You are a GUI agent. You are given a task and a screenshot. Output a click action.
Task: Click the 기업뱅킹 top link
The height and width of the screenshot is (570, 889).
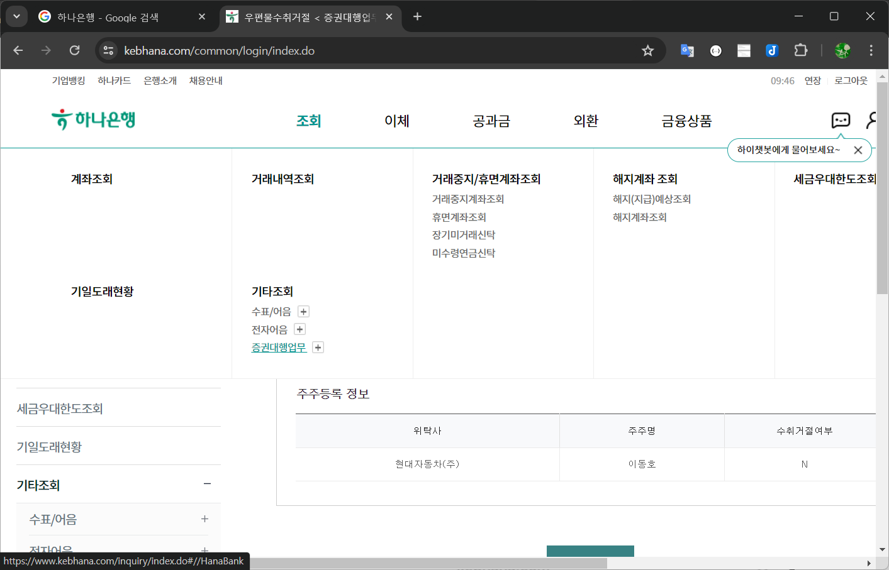click(x=69, y=80)
